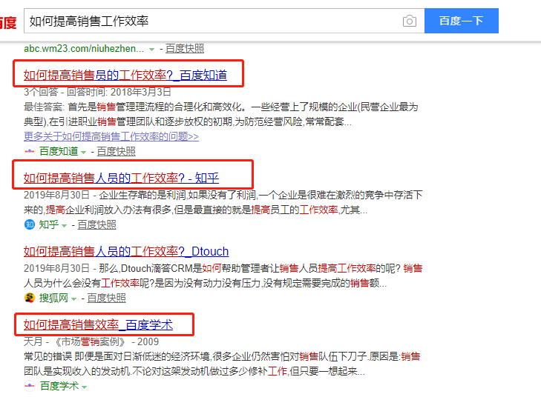Open 如何提高销售效率_百度学术 result
541x397 pixels.
(x=98, y=324)
